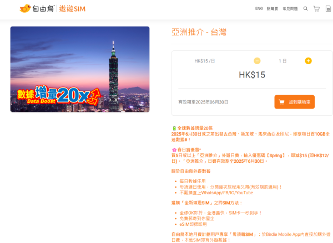Click the 有效期至2025年06月30日 validity text
Viewport: 333px width, 243px height.
(x=203, y=102)
